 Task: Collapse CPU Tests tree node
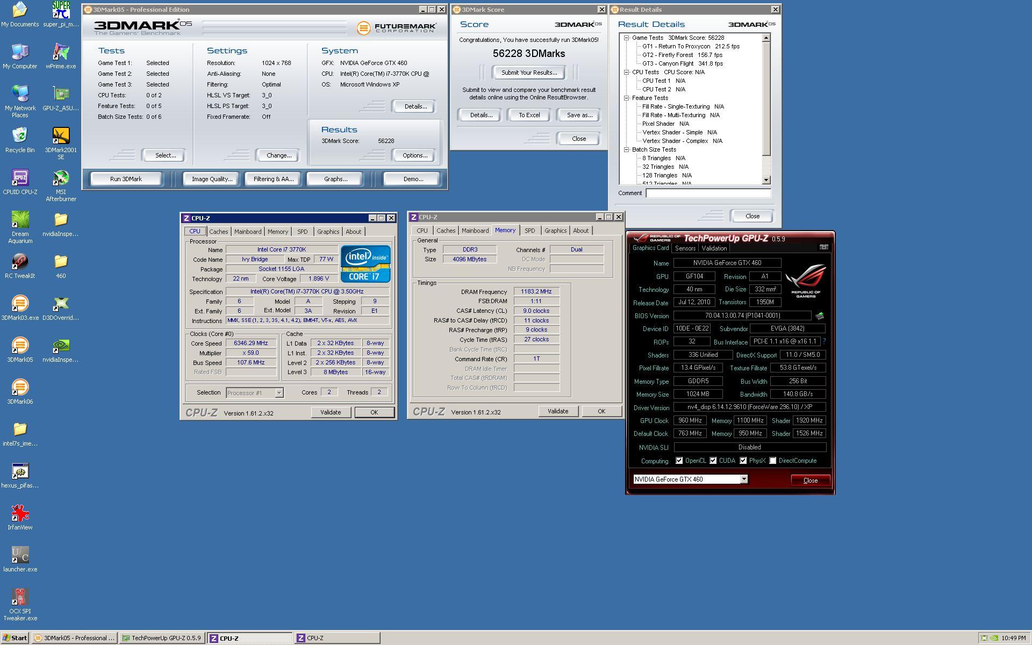click(x=626, y=72)
